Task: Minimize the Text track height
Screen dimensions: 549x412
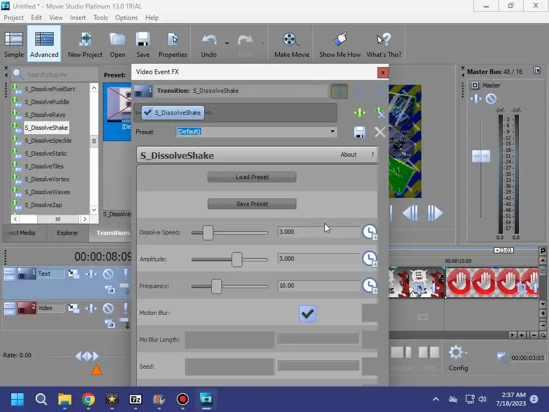Action: click(x=10, y=271)
